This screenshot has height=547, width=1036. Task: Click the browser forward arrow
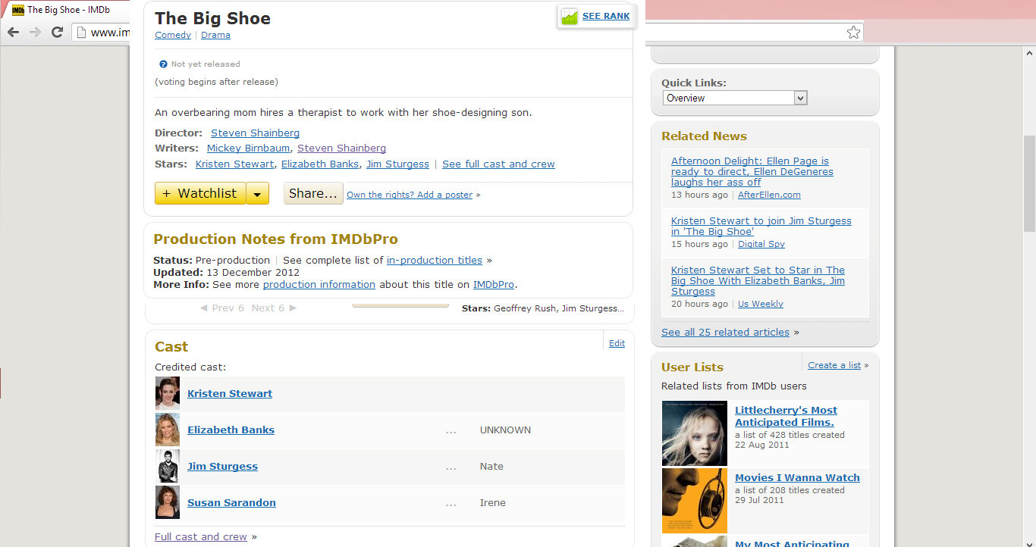(x=35, y=32)
